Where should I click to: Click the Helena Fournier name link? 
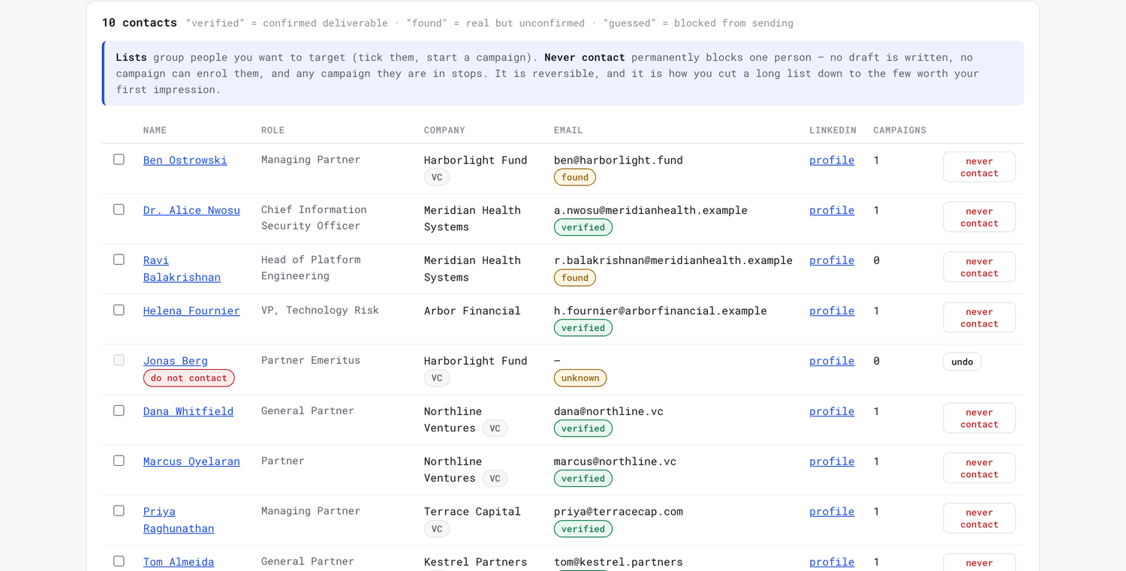click(x=191, y=311)
